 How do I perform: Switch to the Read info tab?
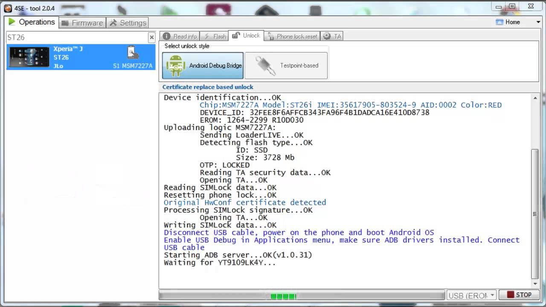tap(180, 36)
